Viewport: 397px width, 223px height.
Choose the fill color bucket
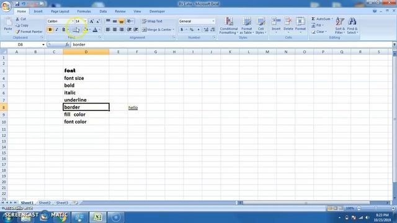click(86, 30)
